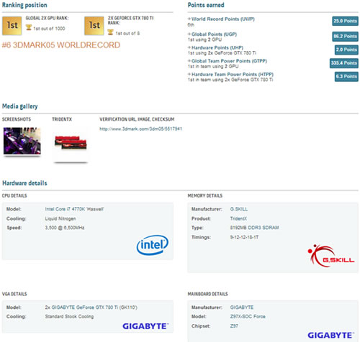Click the GIGABYTE logo in mainboard details
This screenshot has width=360, height=342.
pos(331,336)
